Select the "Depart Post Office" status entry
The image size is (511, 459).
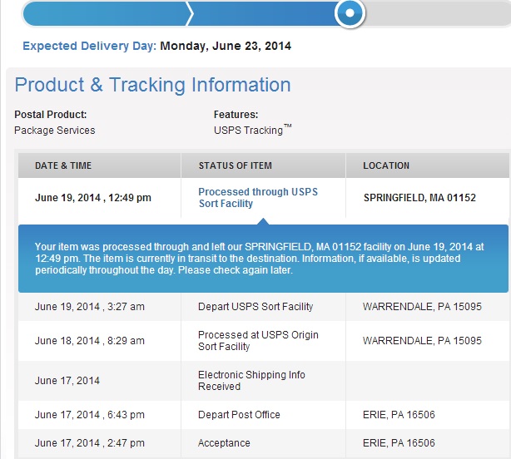click(x=239, y=415)
